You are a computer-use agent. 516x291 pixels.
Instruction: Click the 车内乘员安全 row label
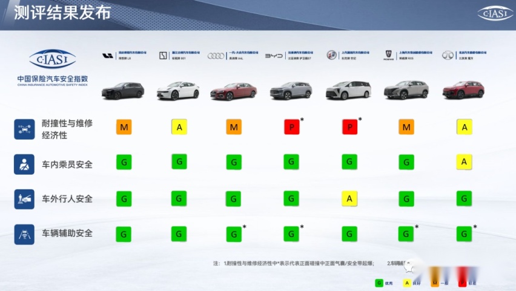pos(67,165)
